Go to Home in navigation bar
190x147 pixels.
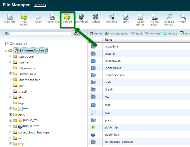click(x=96, y=33)
